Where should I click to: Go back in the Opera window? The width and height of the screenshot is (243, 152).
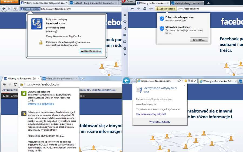132,9
